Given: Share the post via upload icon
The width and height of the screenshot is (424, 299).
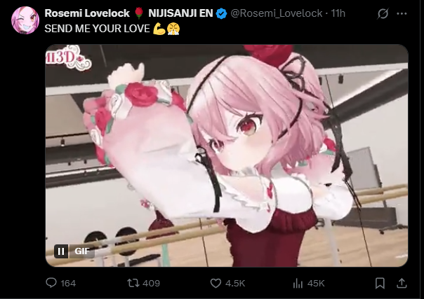Looking at the screenshot, I should [402, 283].
